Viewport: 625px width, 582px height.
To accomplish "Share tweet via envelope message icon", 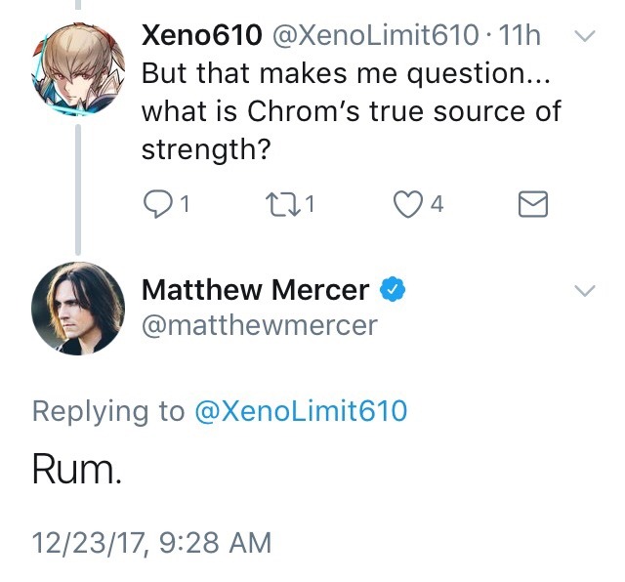I will point(530,203).
